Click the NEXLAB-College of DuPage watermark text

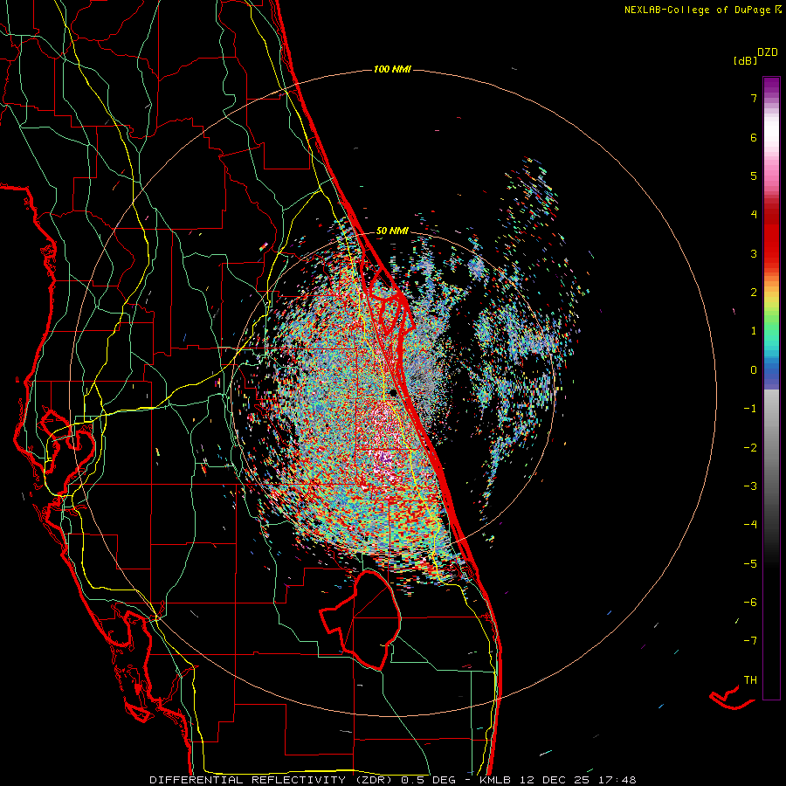pos(703,10)
